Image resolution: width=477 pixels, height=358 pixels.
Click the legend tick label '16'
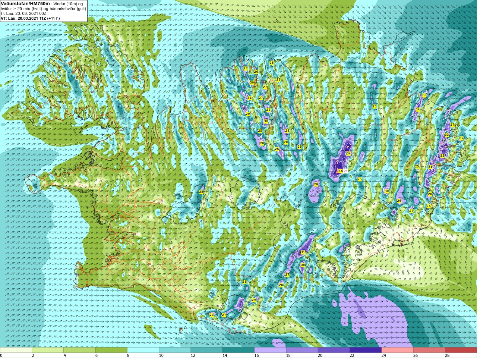point(256,355)
